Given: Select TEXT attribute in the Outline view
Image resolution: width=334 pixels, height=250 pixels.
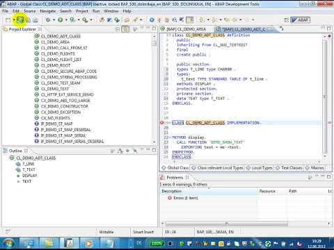Looking at the screenshot, I should (24, 181).
